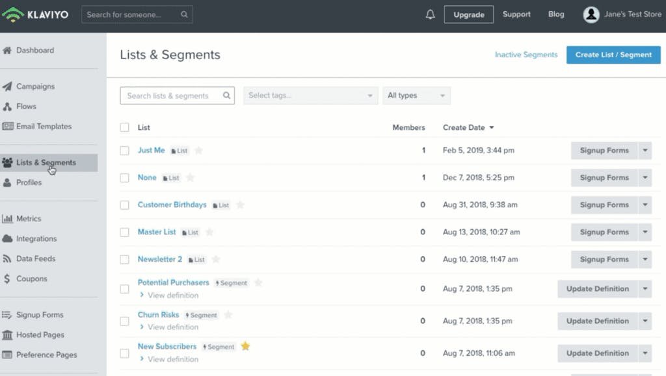The height and width of the screenshot is (376, 666).
Task: Click the Upgrade button
Action: coord(469,14)
